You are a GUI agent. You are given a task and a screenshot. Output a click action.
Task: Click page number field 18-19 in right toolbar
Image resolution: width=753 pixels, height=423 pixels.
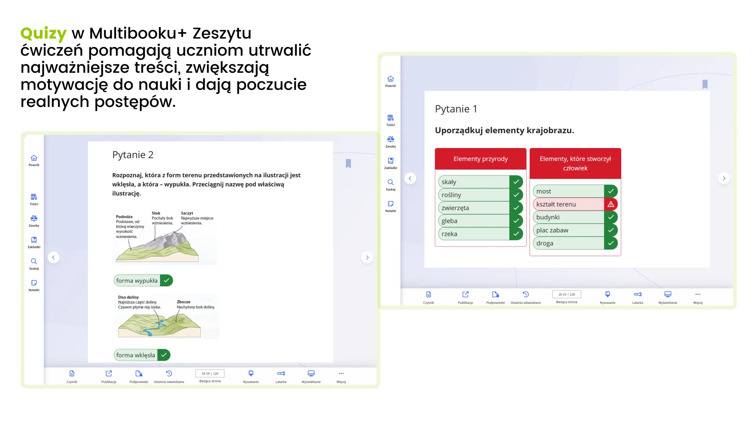566,295
